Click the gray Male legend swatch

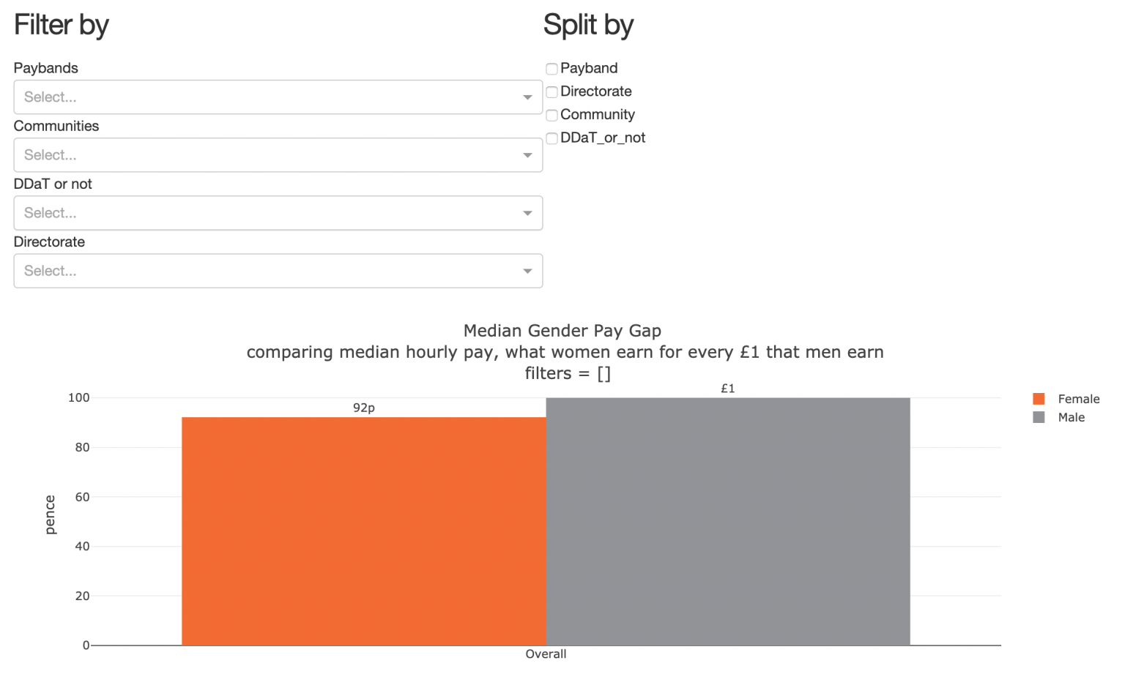pyautogui.click(x=1038, y=417)
